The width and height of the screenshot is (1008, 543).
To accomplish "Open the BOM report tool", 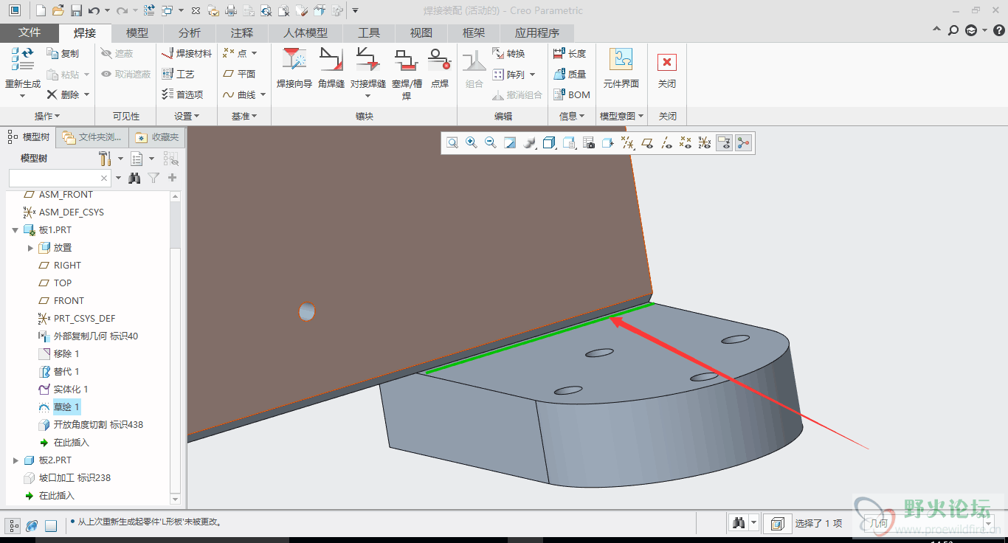I will [572, 94].
